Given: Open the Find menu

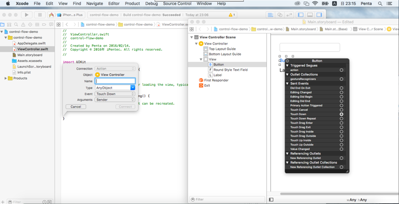Looking at the screenshot, I should click(x=77, y=4).
